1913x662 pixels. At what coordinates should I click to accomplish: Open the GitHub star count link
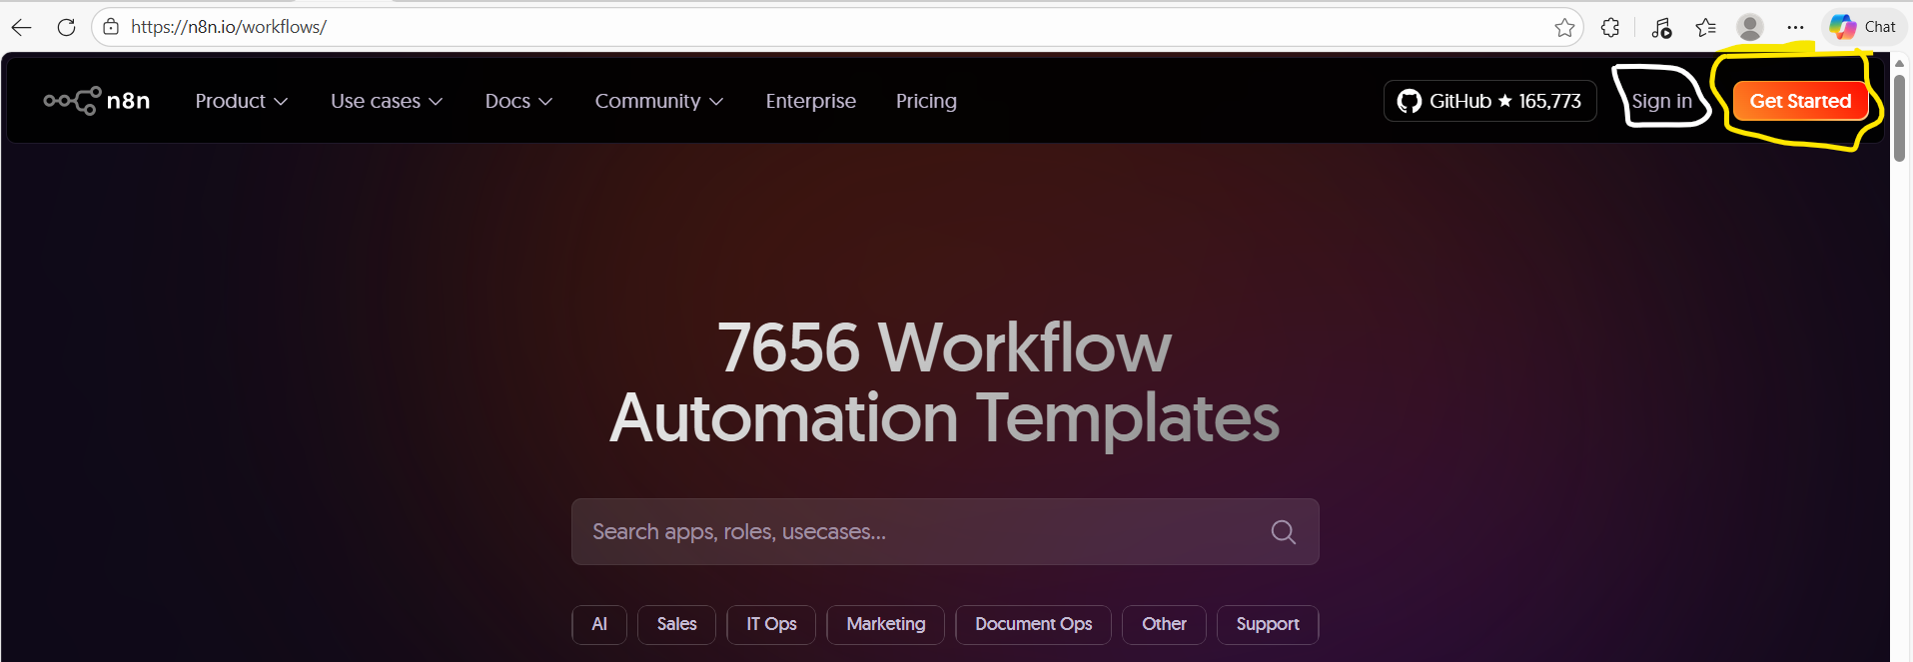pyautogui.click(x=1489, y=101)
